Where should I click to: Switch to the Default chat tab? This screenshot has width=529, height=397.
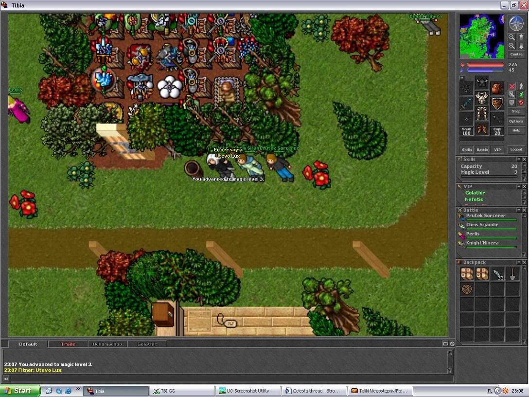[x=28, y=344]
